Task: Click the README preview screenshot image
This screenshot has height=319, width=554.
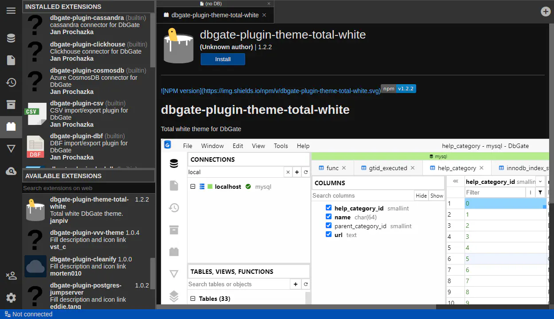Action: [355, 222]
